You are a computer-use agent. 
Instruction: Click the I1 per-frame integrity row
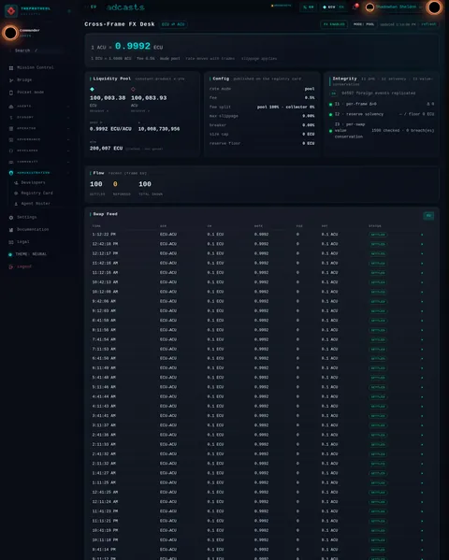tap(383, 105)
